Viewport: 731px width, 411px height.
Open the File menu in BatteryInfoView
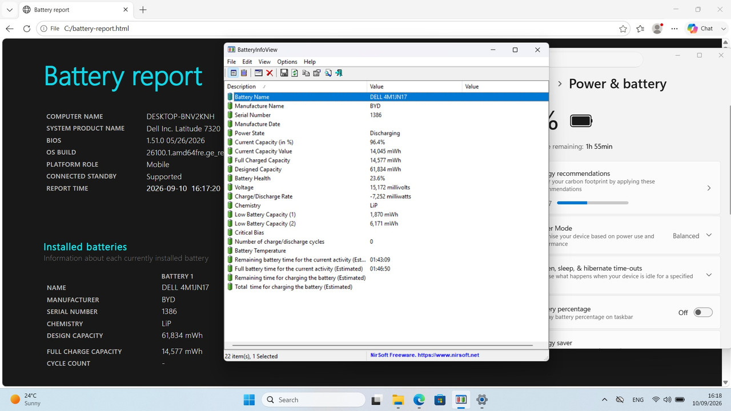(231, 62)
